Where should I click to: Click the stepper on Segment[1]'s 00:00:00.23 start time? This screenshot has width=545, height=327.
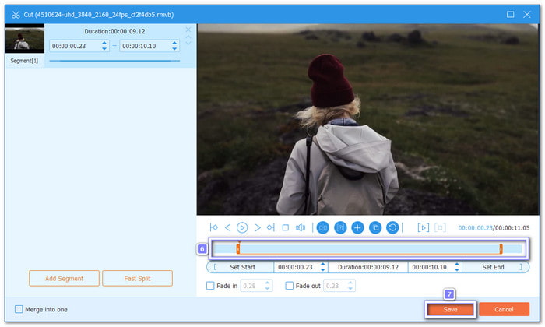(104, 46)
